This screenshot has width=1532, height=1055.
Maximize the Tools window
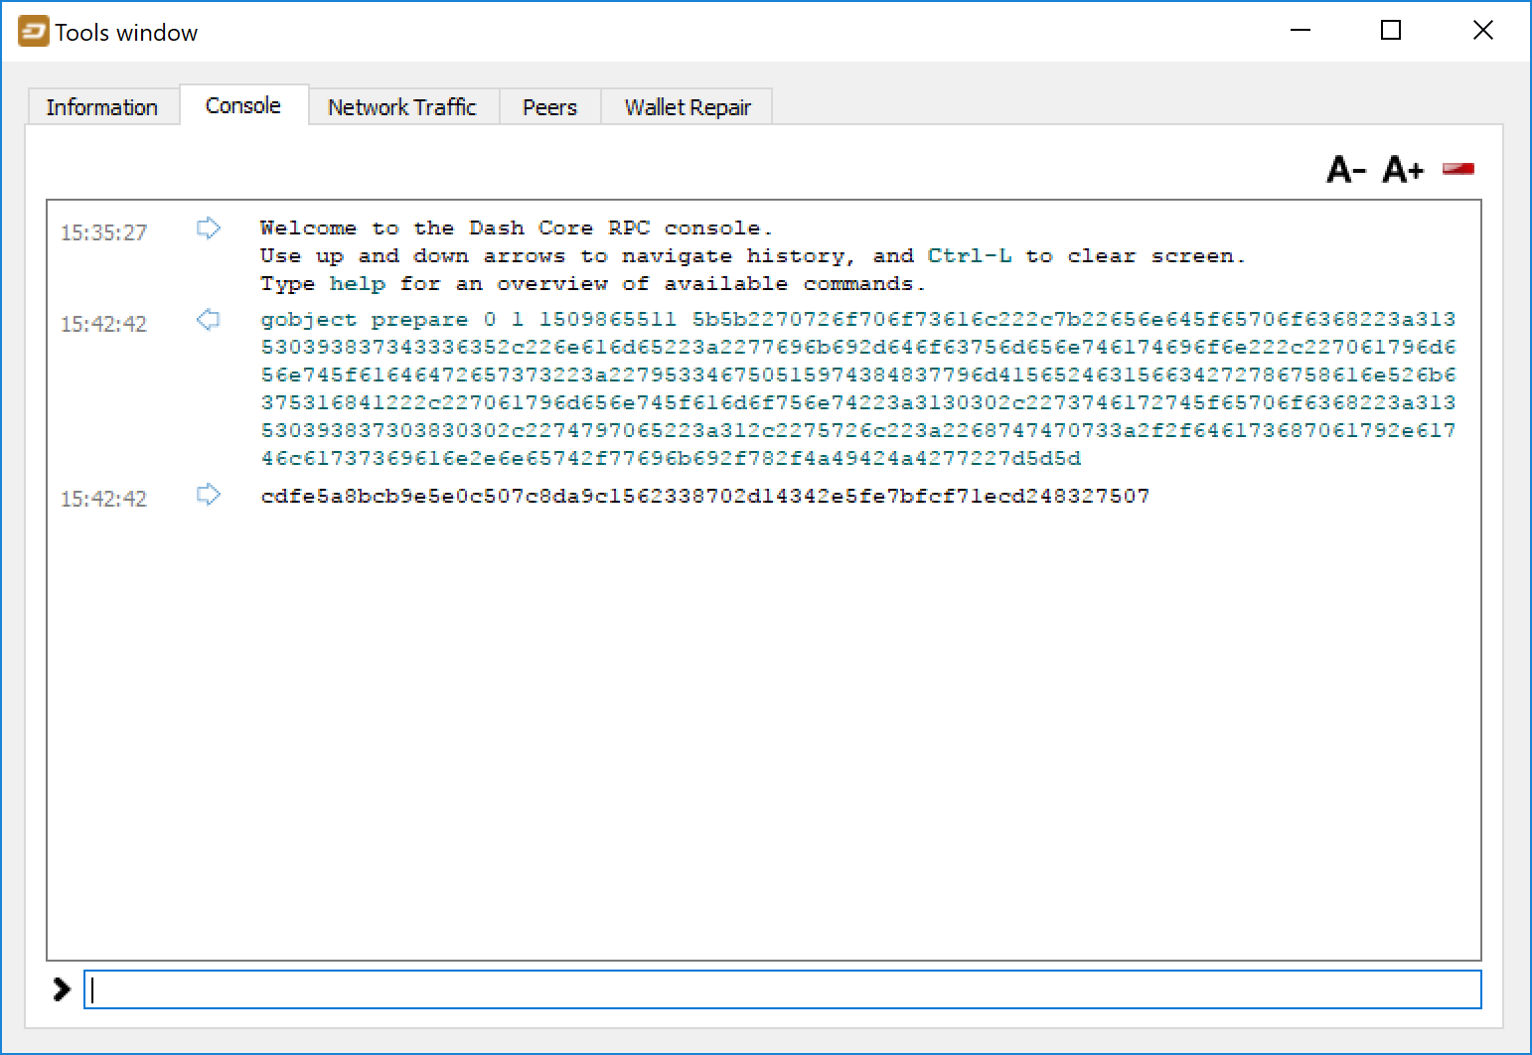1391,31
